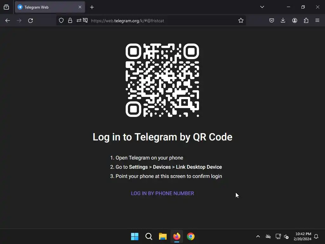The height and width of the screenshot is (244, 325).
Task: Go forward to the next page
Action: coord(19,21)
